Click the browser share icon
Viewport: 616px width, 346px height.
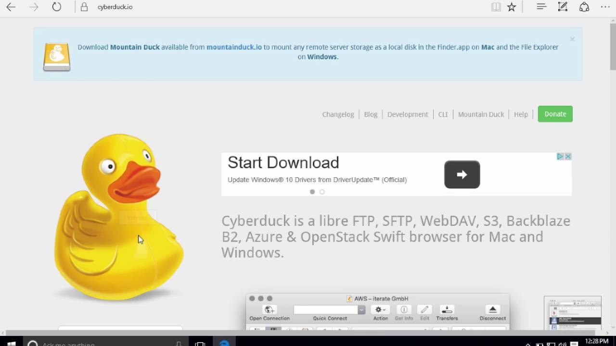(x=584, y=7)
